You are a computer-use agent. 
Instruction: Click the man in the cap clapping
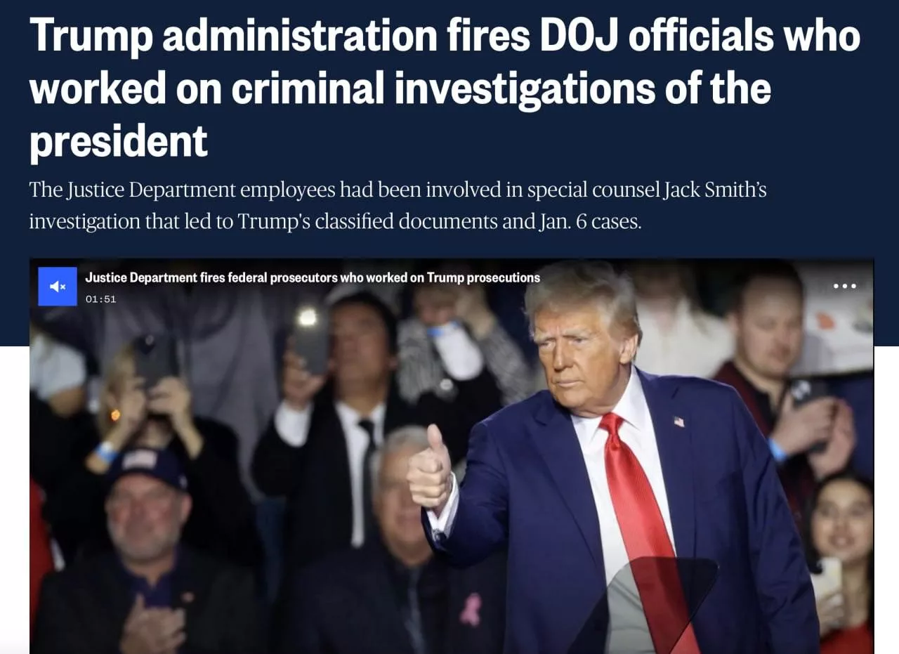point(147,541)
